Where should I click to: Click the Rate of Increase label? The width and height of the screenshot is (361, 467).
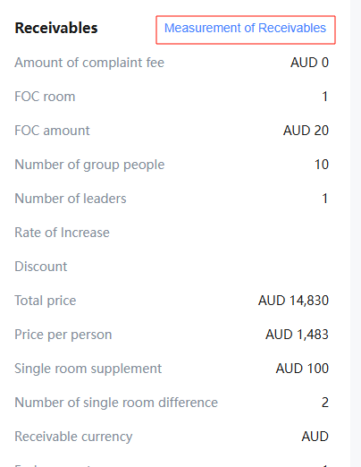(x=63, y=233)
